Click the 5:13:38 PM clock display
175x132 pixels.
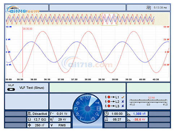[x=160, y=8]
